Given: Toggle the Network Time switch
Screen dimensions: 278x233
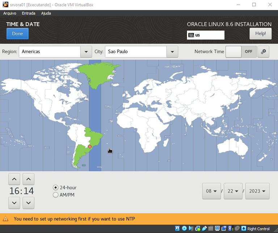Looking at the screenshot, I should (241, 52).
